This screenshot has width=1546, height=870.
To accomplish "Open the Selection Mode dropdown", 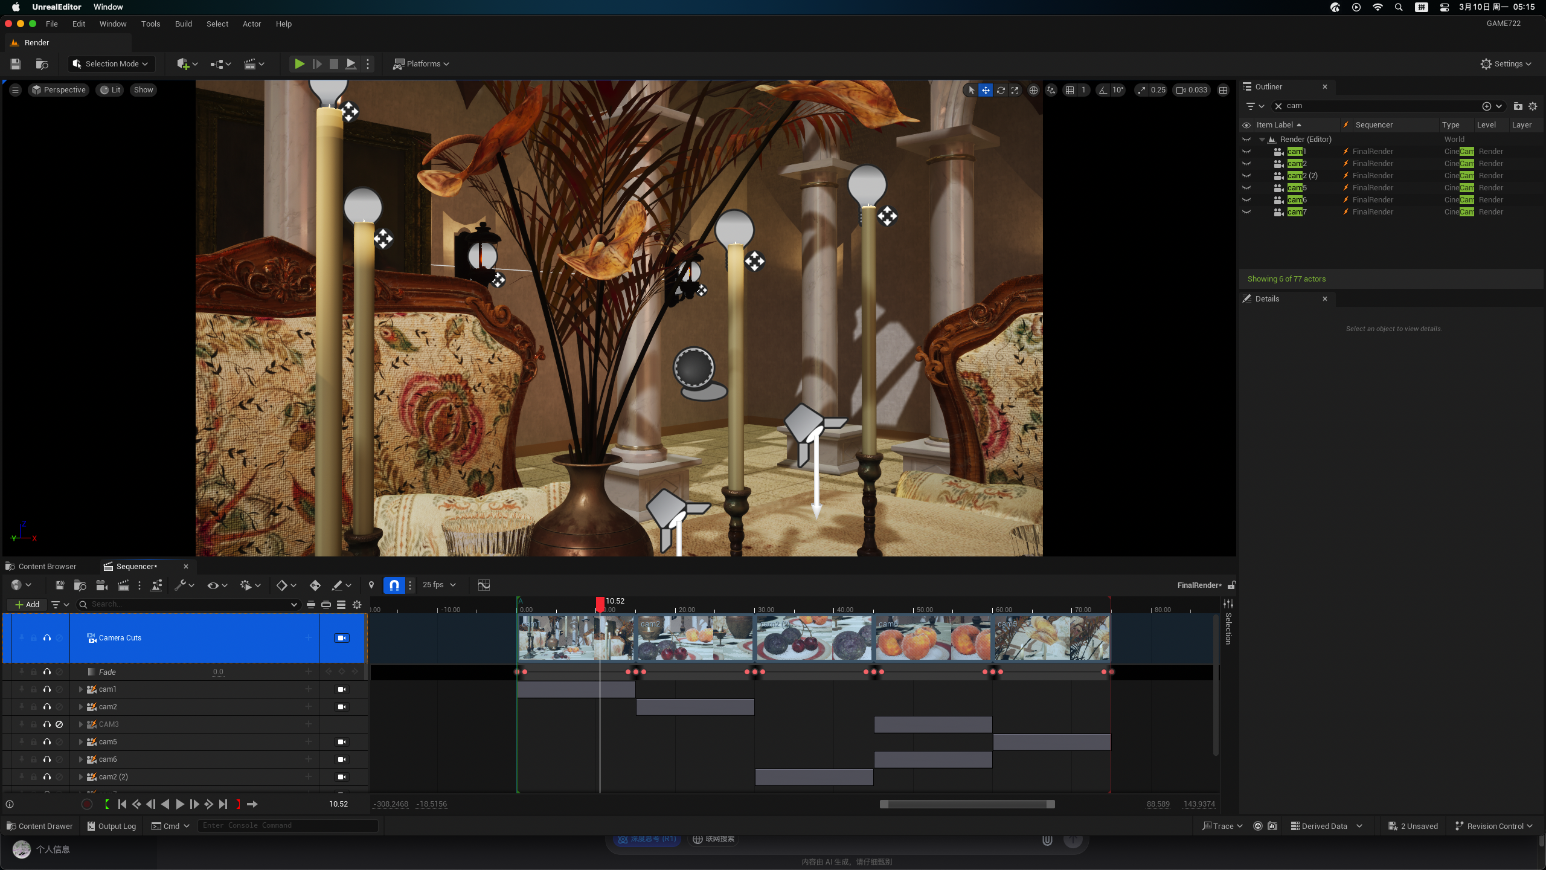I will (x=111, y=64).
